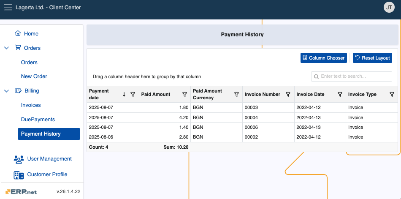Click the Billing parent menu label

(x=32, y=91)
